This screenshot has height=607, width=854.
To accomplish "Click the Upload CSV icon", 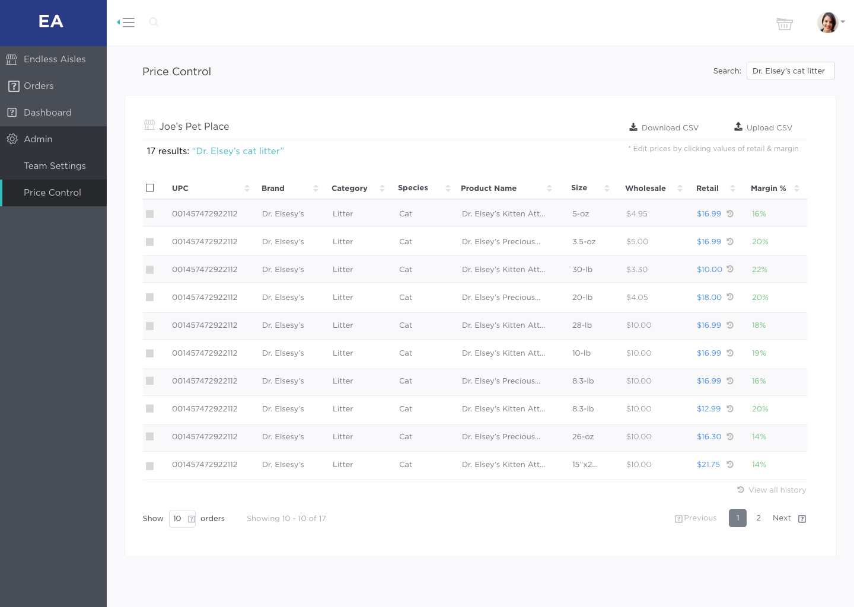I will 738,127.
